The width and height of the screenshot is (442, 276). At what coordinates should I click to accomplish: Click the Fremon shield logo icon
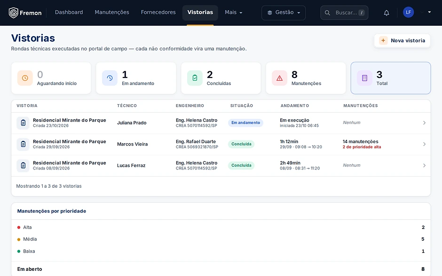[x=13, y=13]
